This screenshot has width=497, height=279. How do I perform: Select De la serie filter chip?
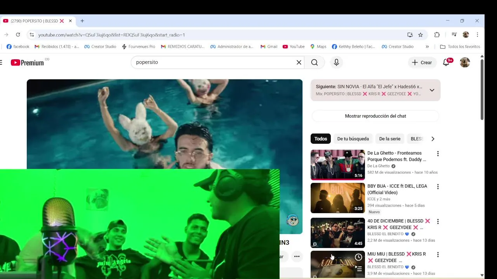click(389, 139)
